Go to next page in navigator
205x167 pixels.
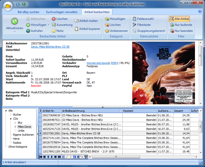pos(55,157)
